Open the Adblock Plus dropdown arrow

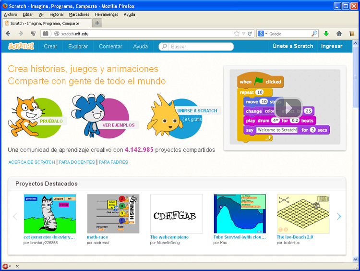tap(10, 266)
